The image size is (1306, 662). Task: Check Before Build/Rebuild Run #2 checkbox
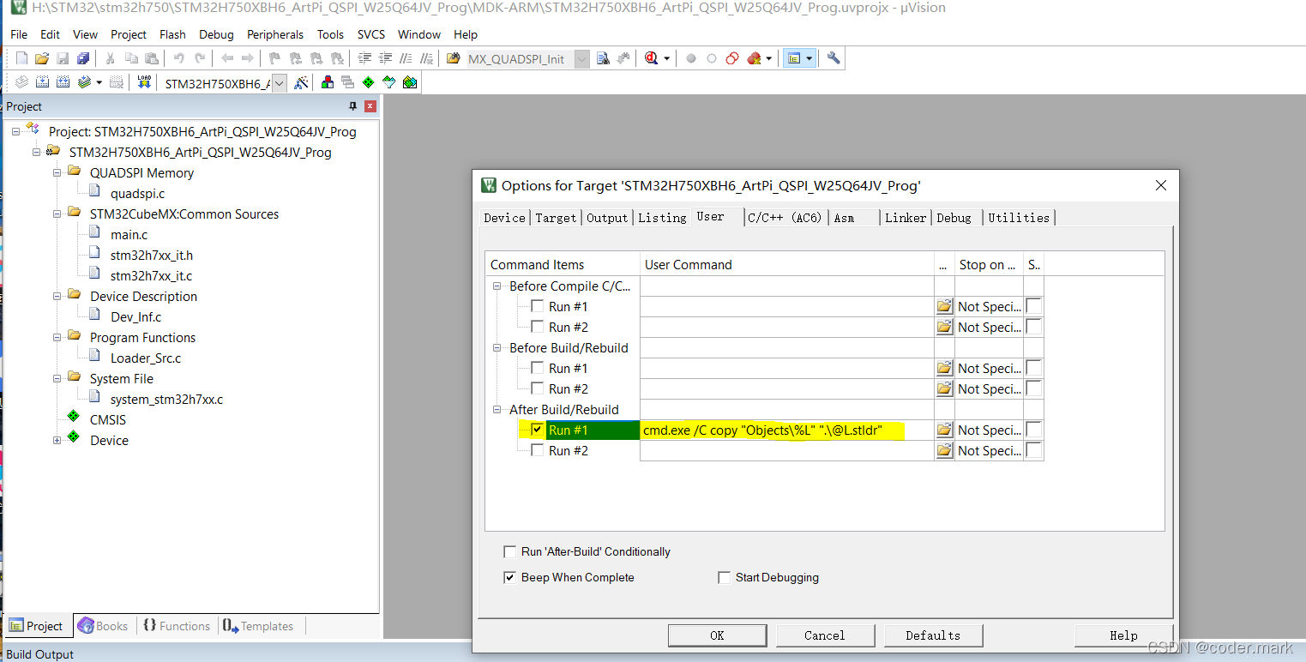point(537,388)
